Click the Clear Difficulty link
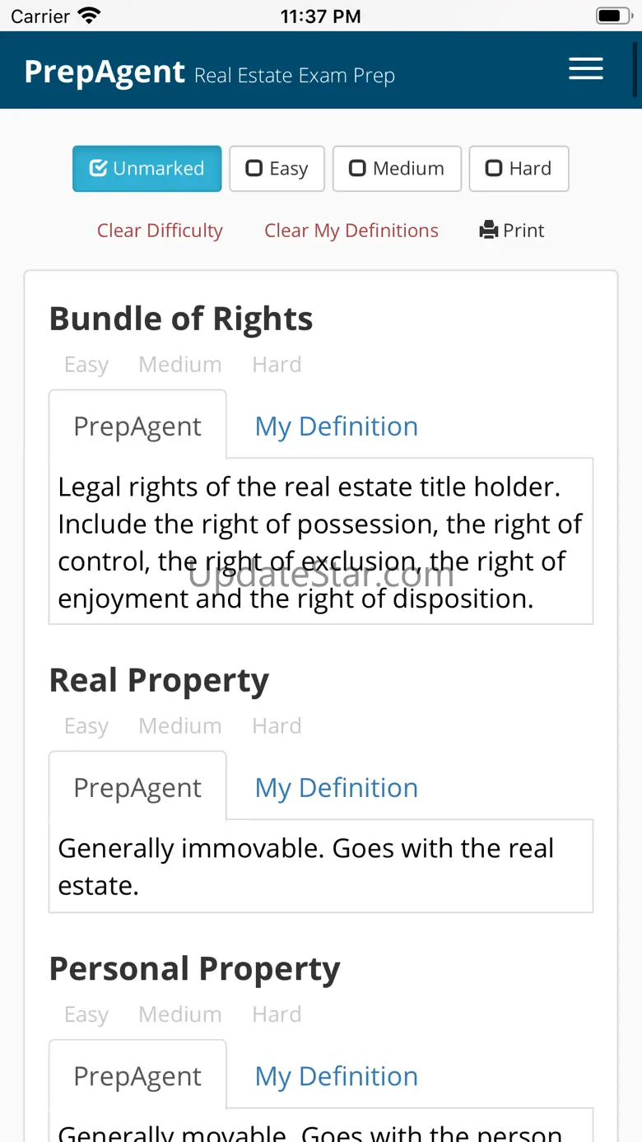The height and width of the screenshot is (1142, 642). pos(160,231)
